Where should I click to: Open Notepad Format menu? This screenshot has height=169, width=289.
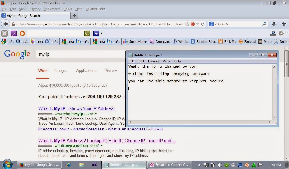point(153,61)
